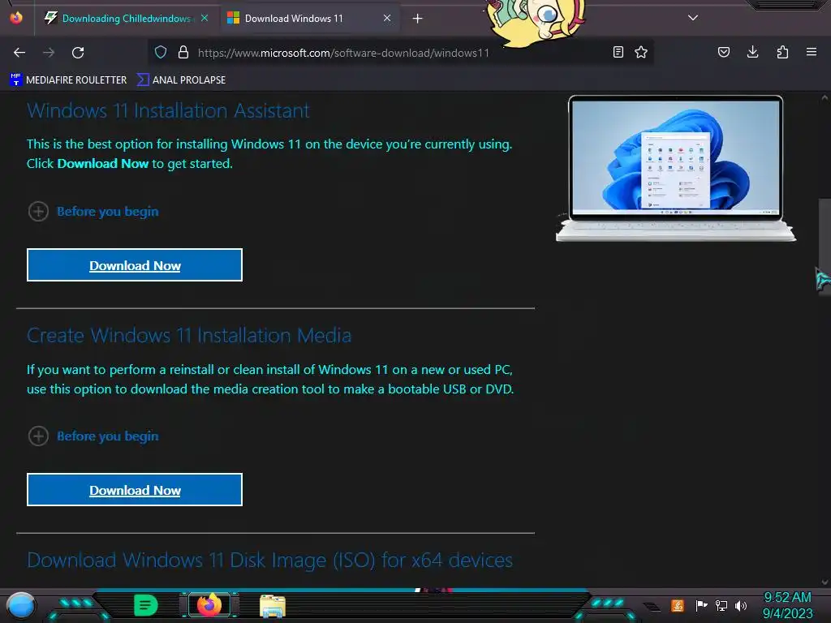
Task: Open a new tab with plus button
Action: (x=418, y=19)
